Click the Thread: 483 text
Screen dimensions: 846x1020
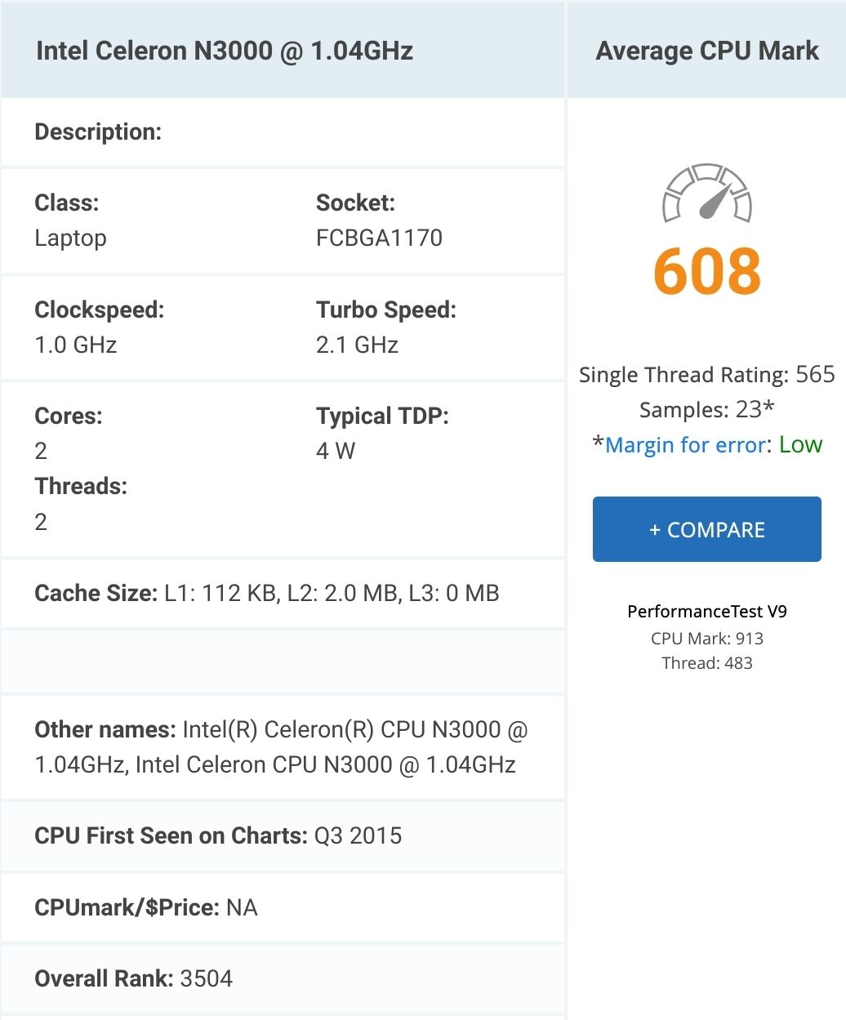click(x=707, y=662)
